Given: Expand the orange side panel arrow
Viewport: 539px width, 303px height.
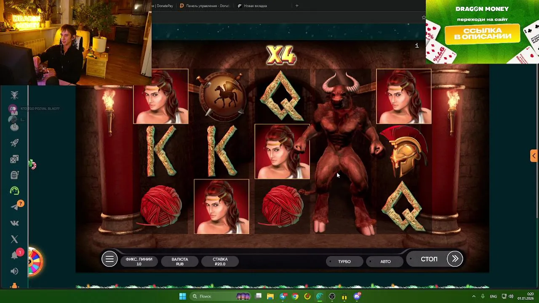Looking at the screenshot, I should (534, 156).
